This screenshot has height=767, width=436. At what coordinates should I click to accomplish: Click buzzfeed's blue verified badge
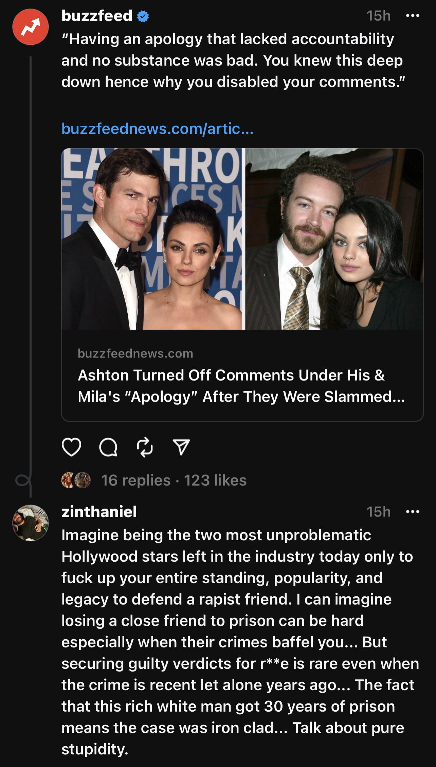click(143, 16)
